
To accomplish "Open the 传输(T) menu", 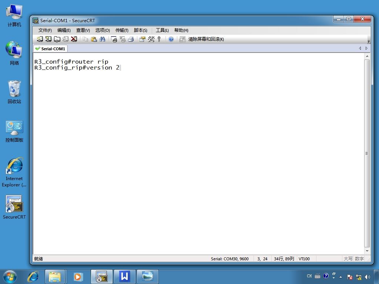I will point(122,30).
